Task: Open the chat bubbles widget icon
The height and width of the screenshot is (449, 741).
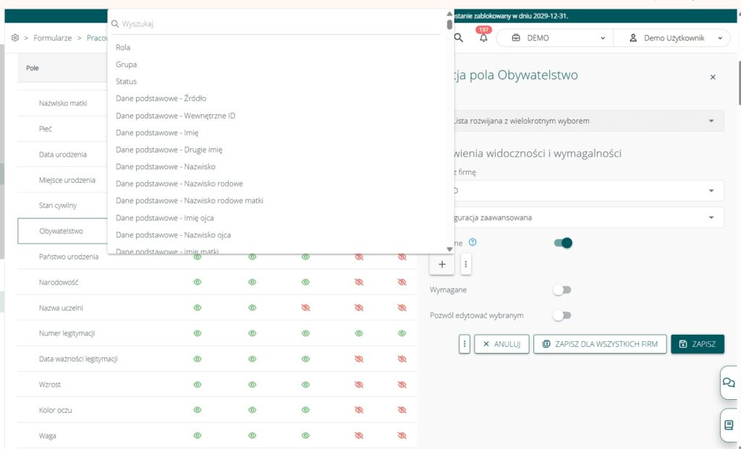Action: click(729, 382)
